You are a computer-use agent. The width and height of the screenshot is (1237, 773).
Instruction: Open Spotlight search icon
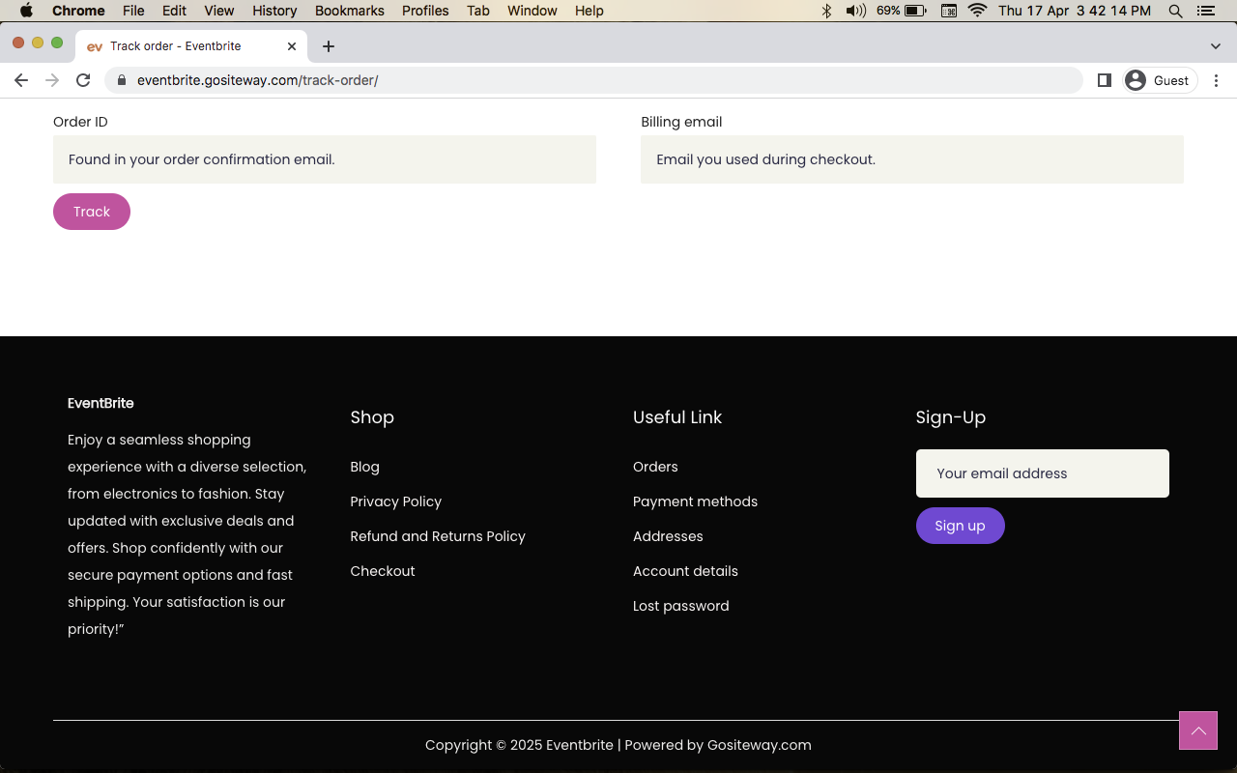pos(1175,11)
